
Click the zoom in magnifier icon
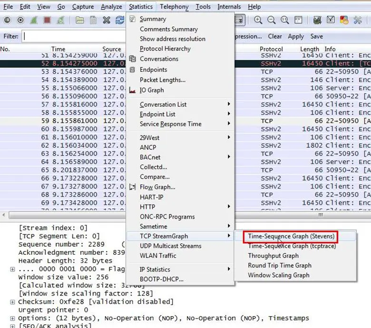point(258,20)
